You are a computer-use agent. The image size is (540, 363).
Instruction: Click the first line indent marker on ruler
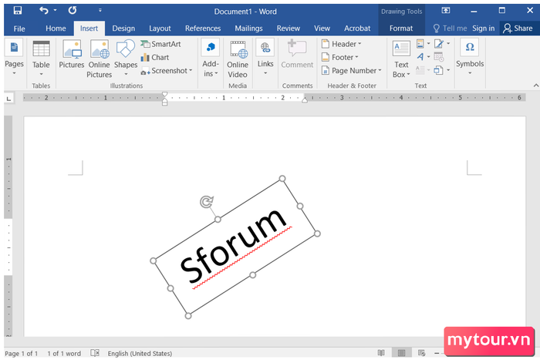click(x=165, y=94)
